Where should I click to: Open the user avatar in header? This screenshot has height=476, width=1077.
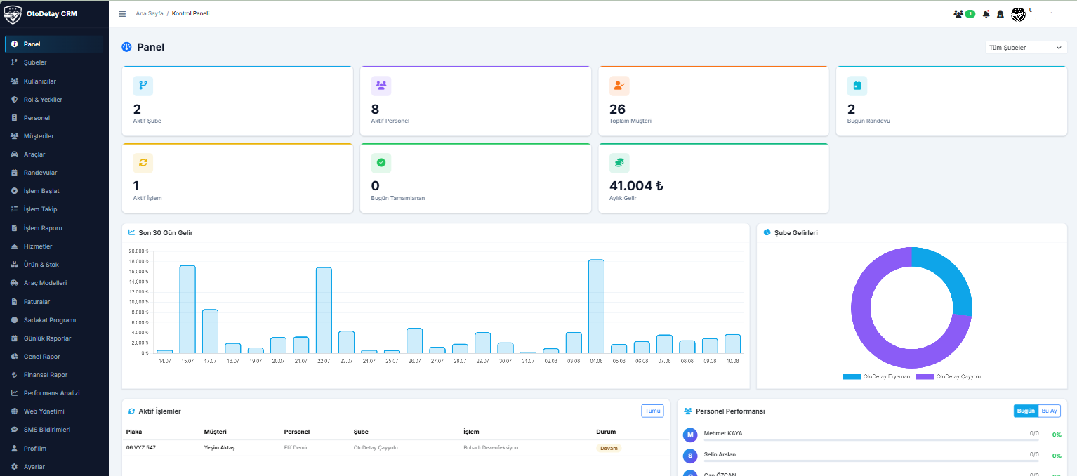pos(1018,14)
